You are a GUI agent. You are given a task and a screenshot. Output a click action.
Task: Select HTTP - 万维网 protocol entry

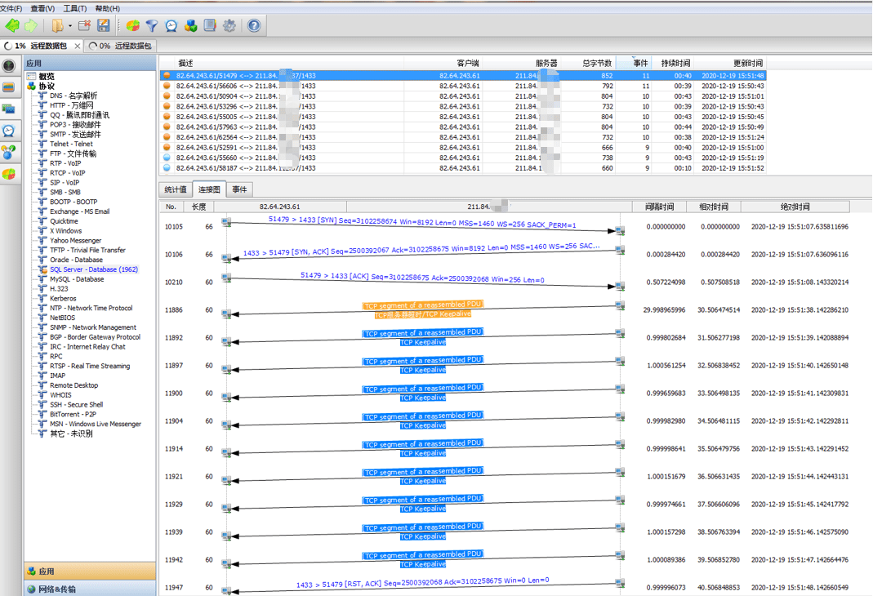coord(71,105)
